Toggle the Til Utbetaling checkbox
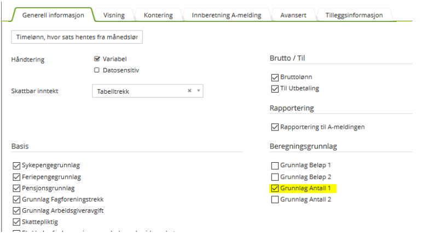 click(275, 89)
